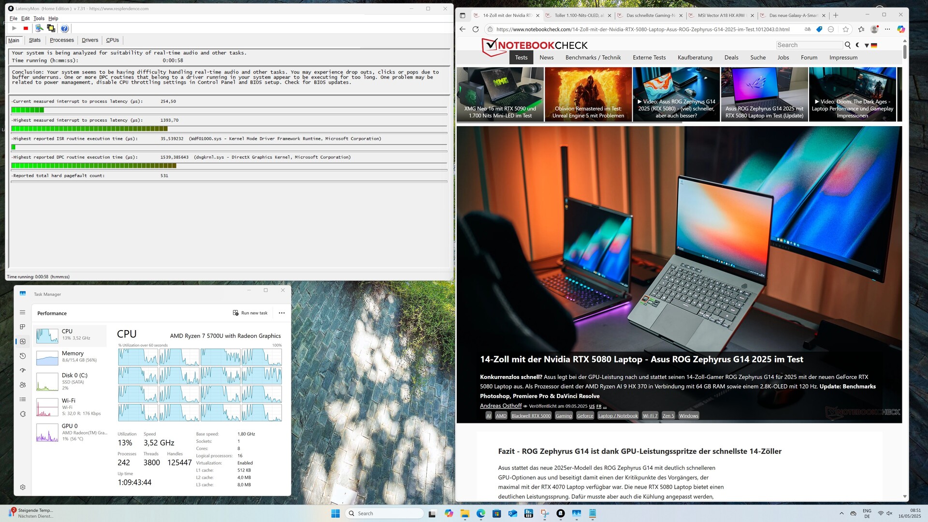Open the language dropdown next to German flag
The width and height of the screenshot is (928, 522).
[867, 45]
